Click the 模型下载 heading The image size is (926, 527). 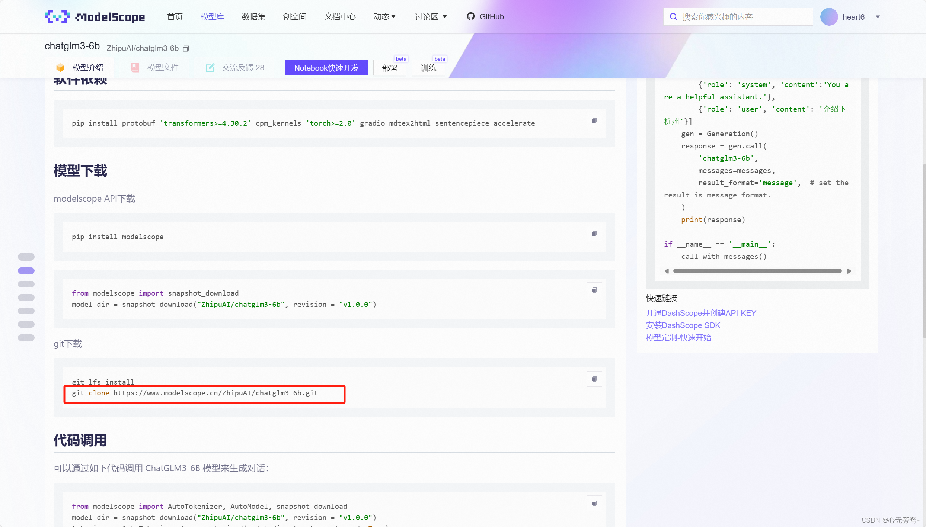pyautogui.click(x=80, y=171)
